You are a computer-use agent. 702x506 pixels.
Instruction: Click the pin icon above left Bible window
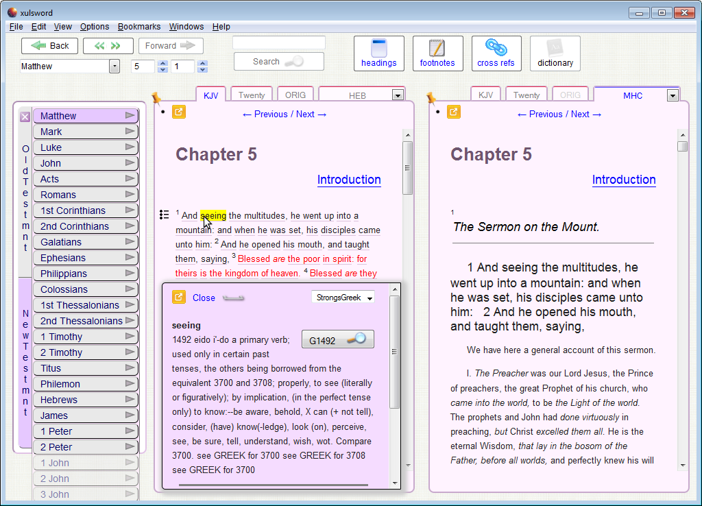[x=156, y=98]
